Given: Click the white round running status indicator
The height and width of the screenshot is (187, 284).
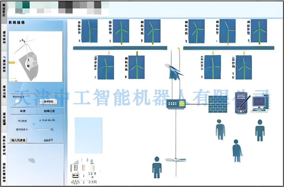Looking at the screenshot, I should tap(17, 102).
